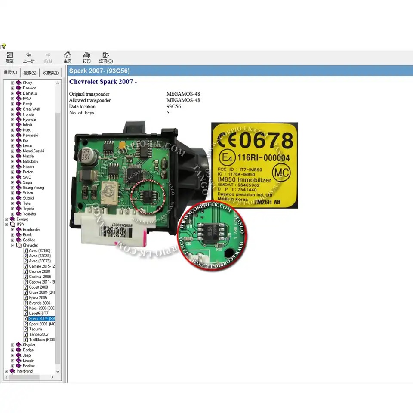The width and height of the screenshot is (413, 413).
Task: Click the open book icon beside Chevrolet
Action: pyautogui.click(x=18, y=245)
